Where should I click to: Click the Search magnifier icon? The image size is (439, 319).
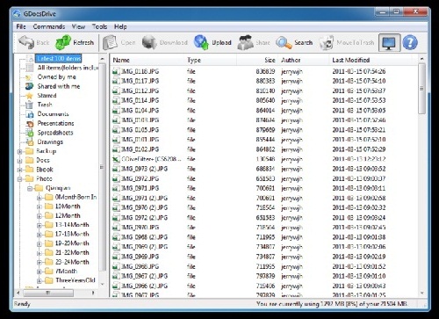pos(284,43)
